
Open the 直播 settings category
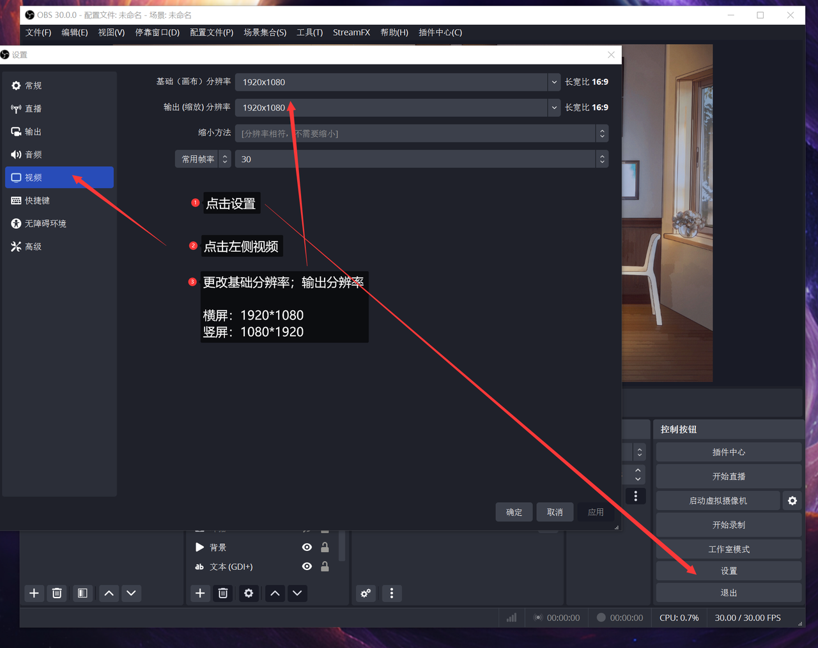(x=59, y=109)
